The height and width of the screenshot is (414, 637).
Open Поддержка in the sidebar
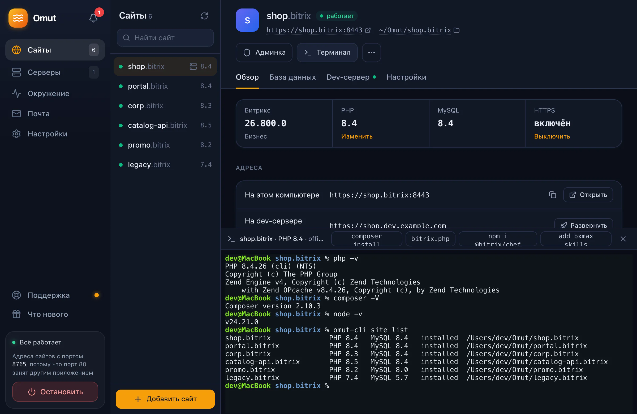click(55, 295)
